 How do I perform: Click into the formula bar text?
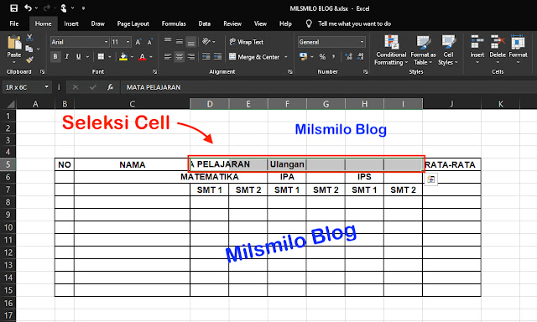point(153,87)
